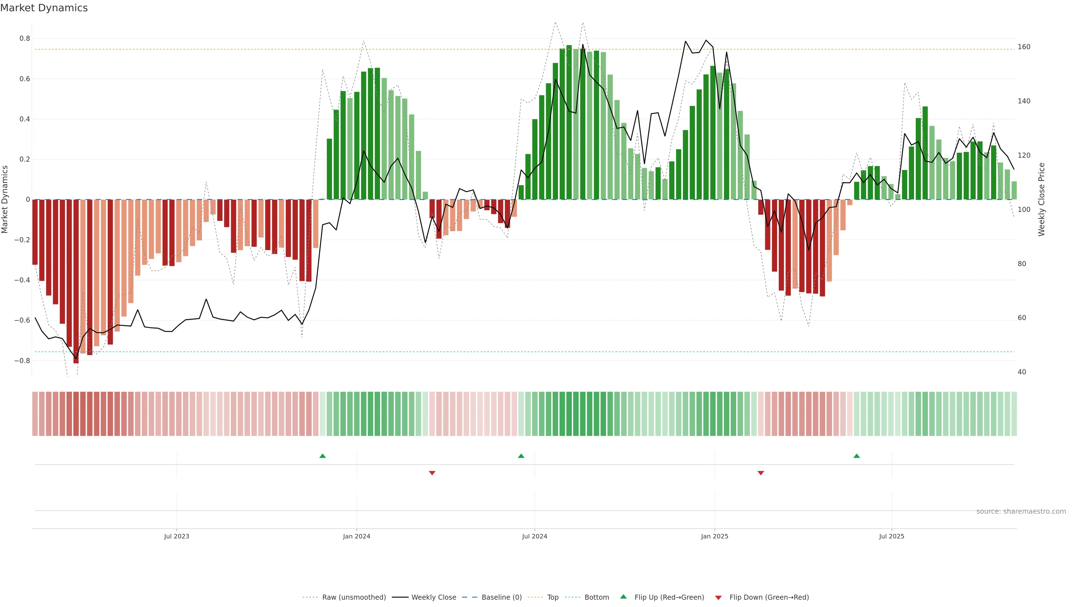Click the flip-up triangle before Jul 2025
The height and width of the screenshot is (607, 1080).
pos(856,456)
